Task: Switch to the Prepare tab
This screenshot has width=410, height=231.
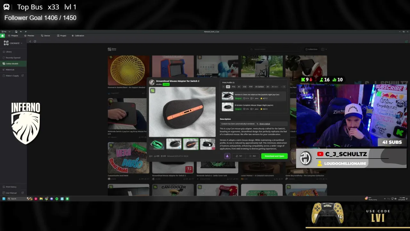Action: tap(13, 36)
